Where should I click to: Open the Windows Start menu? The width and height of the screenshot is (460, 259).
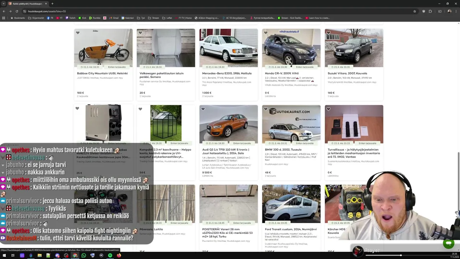(x=4, y=255)
